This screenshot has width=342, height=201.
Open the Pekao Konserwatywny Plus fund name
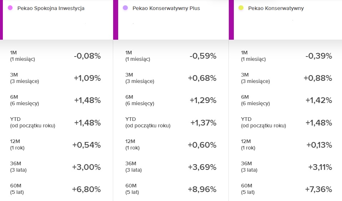(166, 8)
